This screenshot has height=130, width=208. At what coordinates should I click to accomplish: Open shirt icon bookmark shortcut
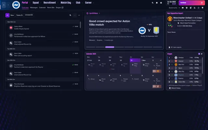coord(187,8)
